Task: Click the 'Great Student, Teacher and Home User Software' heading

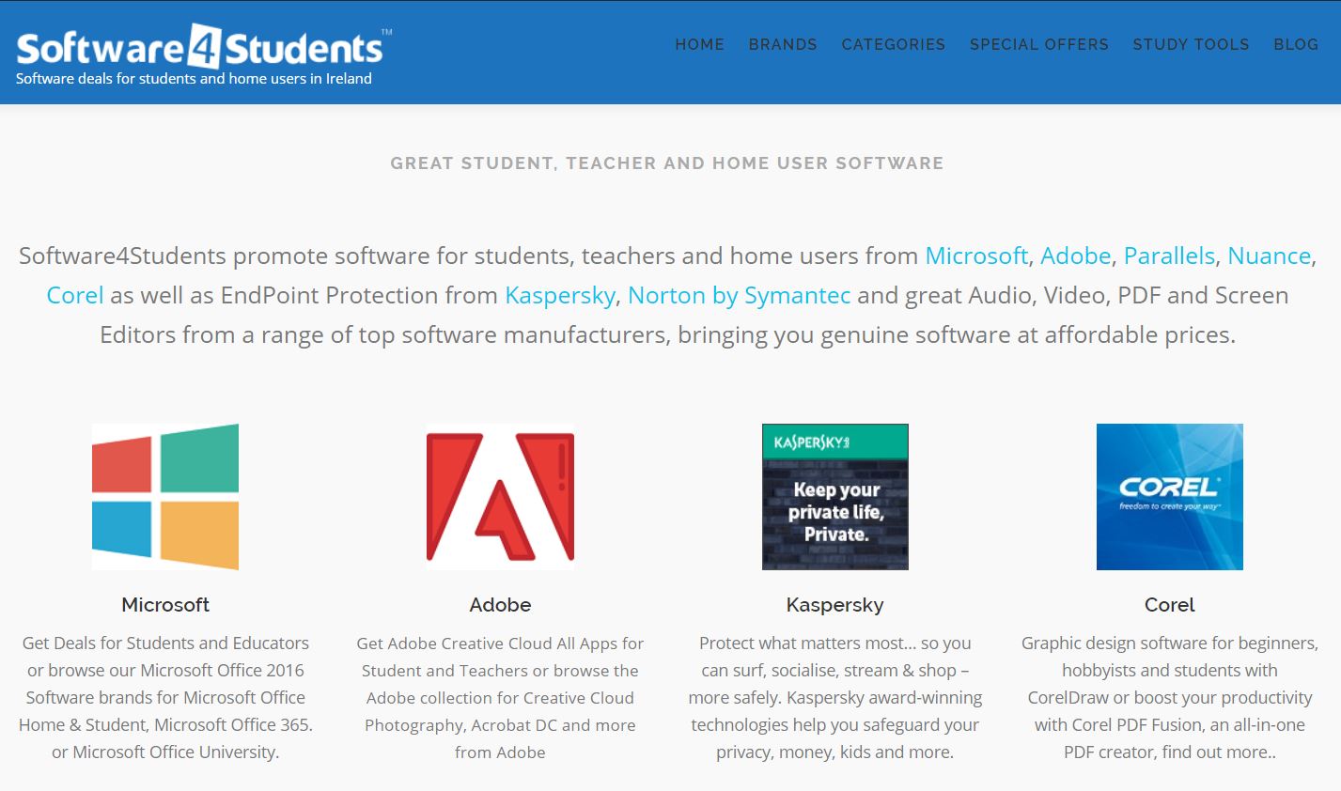Action: [667, 163]
